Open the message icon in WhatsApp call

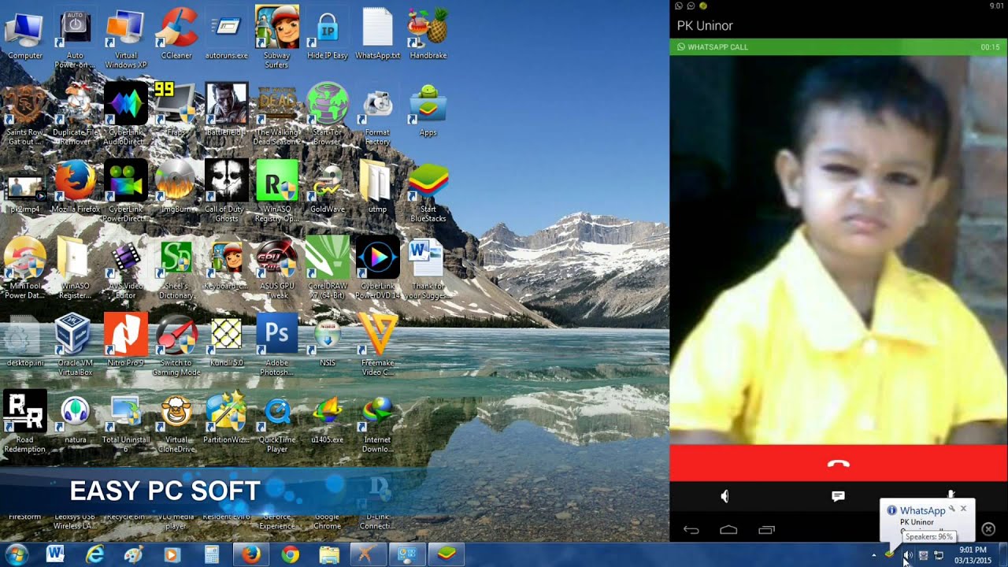coord(839,496)
